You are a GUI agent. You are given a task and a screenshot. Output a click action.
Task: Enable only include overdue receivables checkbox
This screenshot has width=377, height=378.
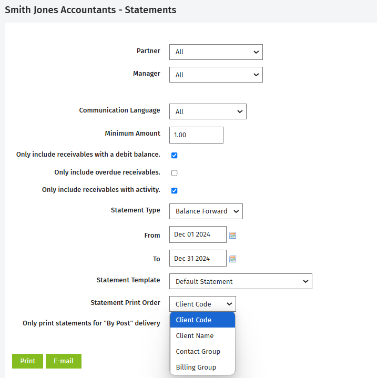pos(174,173)
